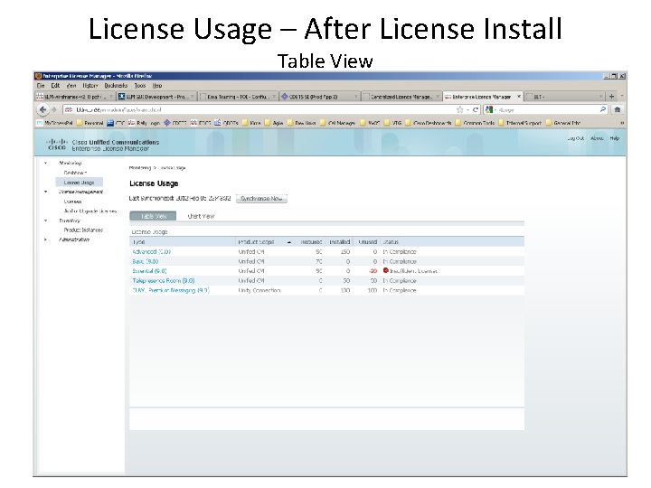Click the Firefox icon in title bar

click(39, 76)
